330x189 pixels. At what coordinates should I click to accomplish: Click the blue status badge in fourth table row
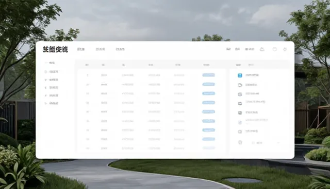coord(208,103)
